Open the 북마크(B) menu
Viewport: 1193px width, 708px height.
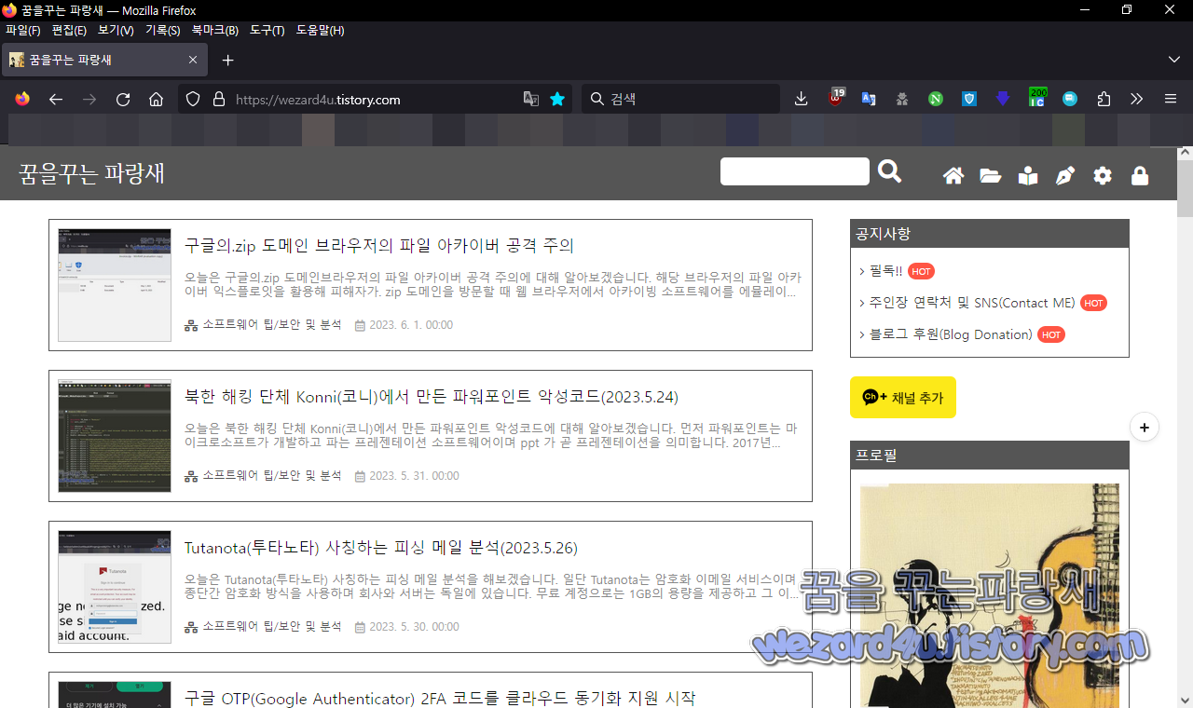(213, 30)
